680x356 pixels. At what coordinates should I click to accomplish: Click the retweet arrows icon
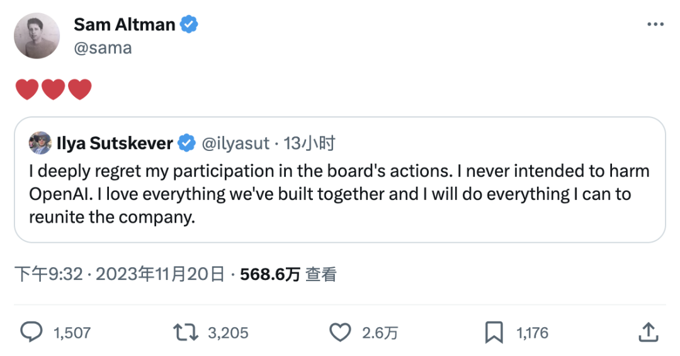point(186,333)
